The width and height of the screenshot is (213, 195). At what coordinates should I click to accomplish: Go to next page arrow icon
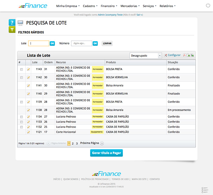click(x=102, y=143)
